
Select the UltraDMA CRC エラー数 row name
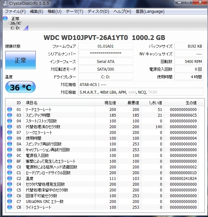click(44, 201)
